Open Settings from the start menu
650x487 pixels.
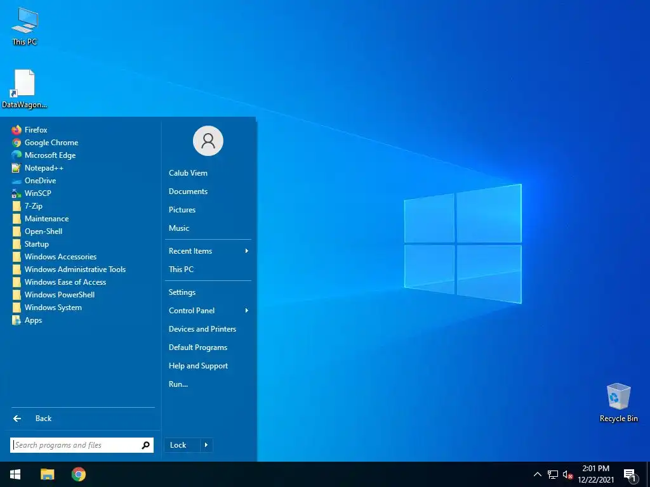click(182, 292)
